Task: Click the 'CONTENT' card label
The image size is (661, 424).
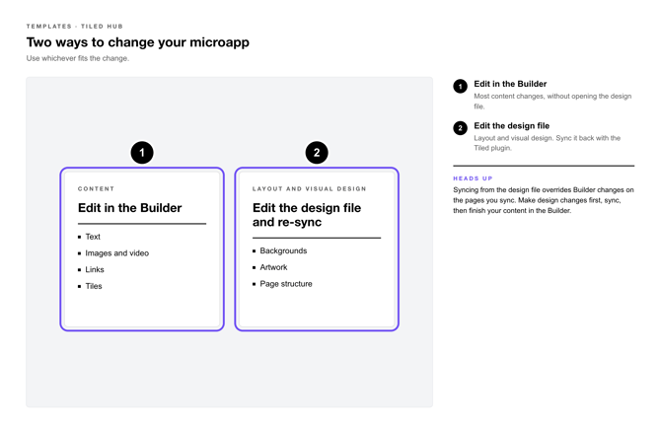Action: click(x=96, y=188)
